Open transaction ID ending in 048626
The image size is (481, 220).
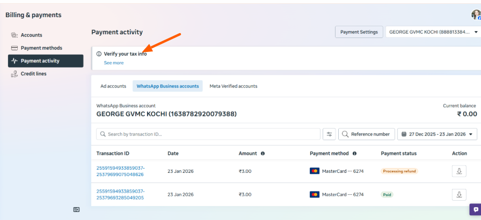click(x=120, y=171)
